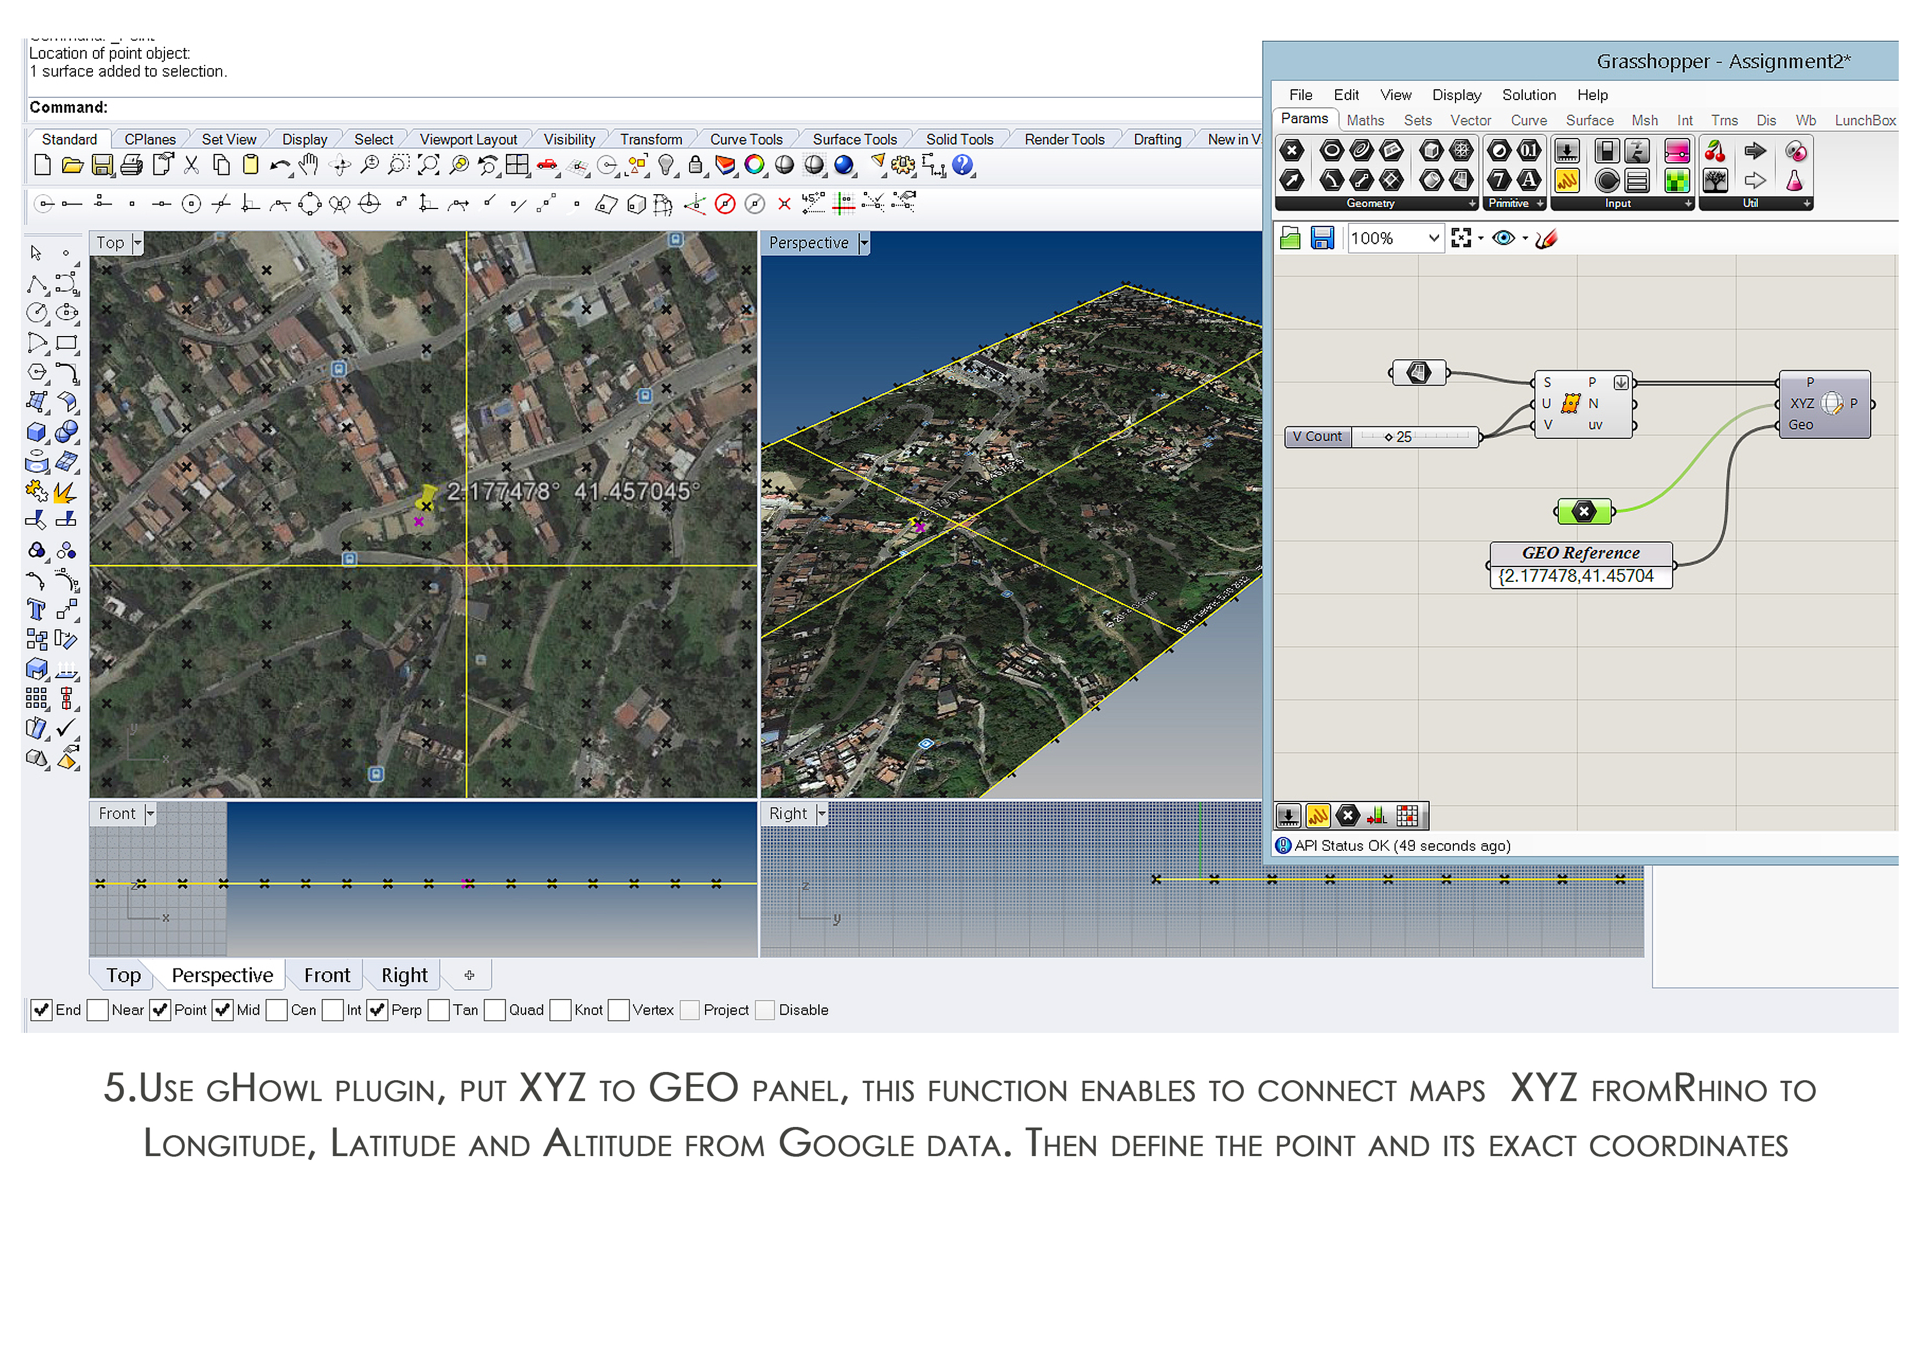Click the Grasshopper save file icon

(x=1321, y=239)
